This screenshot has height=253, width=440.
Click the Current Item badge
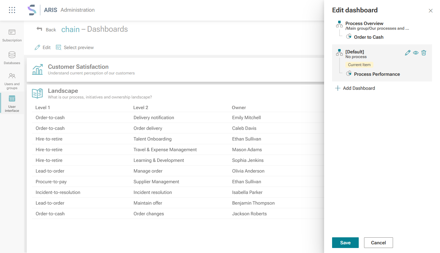click(x=359, y=65)
